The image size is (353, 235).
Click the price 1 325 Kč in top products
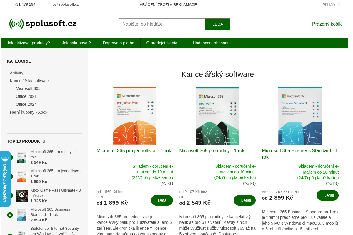click(39, 201)
